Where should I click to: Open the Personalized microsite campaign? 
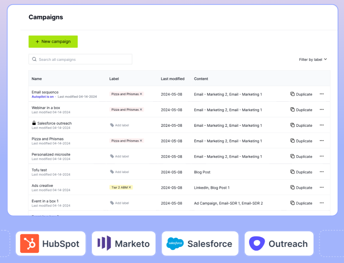[x=51, y=154]
